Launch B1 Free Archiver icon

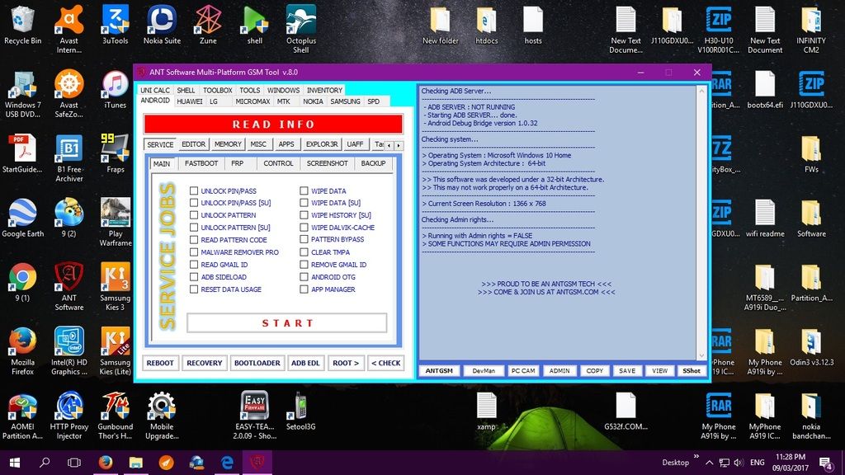tap(69, 158)
